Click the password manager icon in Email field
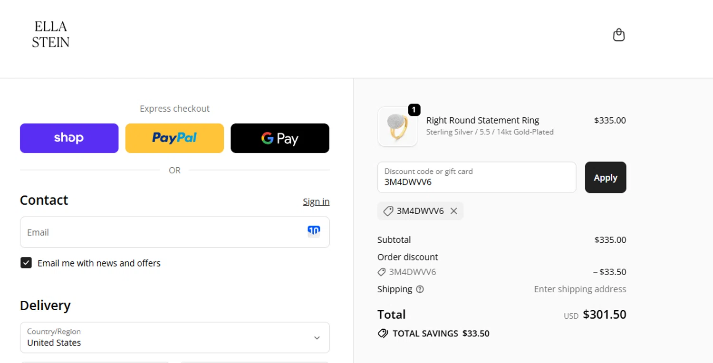This screenshot has width=713, height=363. pos(314,231)
